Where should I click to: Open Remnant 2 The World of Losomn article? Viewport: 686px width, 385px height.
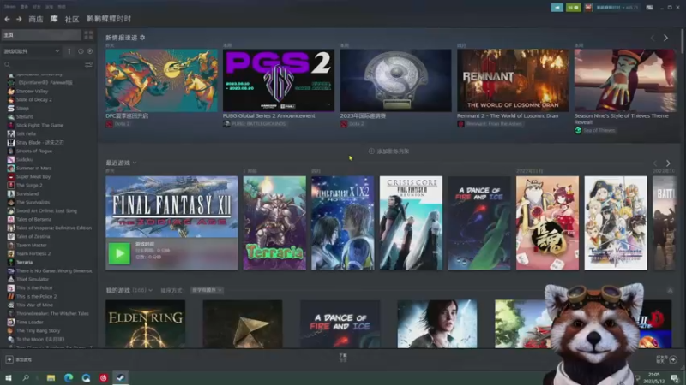tap(508, 115)
